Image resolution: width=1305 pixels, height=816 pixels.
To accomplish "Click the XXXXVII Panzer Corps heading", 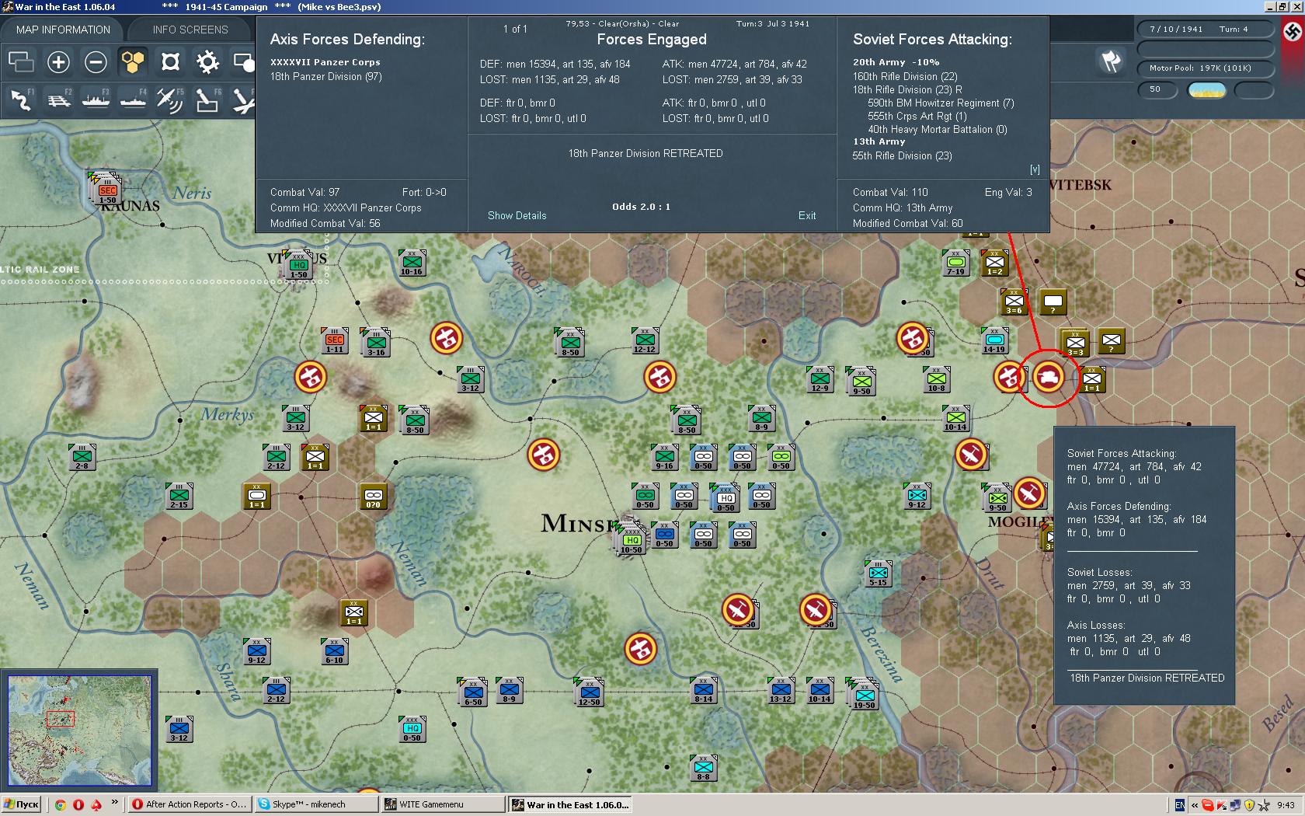I will (325, 62).
